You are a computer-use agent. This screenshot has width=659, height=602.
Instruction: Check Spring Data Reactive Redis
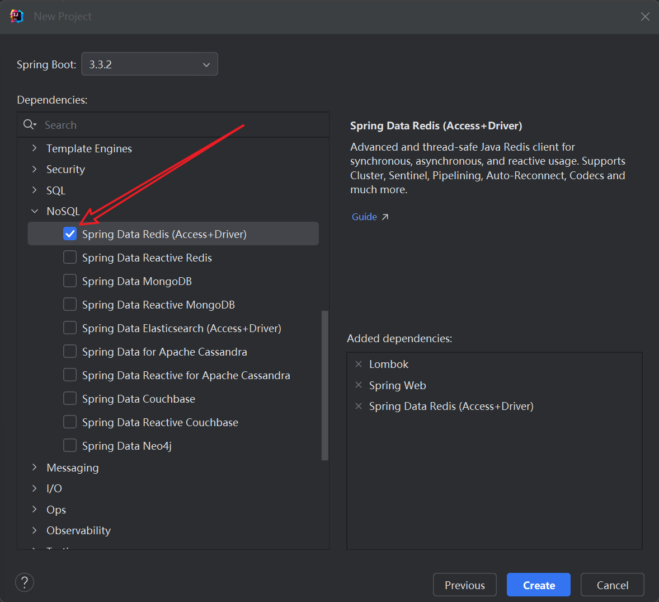click(x=70, y=257)
